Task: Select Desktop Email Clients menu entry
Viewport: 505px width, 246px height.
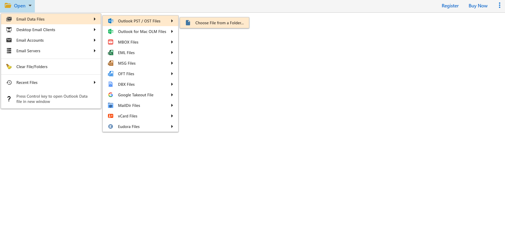Action: 51,30
